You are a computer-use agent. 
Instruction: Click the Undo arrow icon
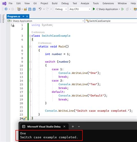click(40, 9)
